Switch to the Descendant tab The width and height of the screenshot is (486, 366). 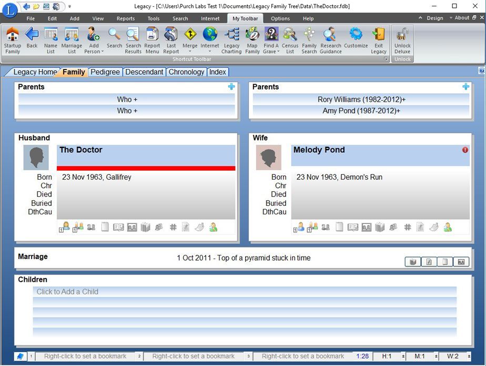[x=144, y=72]
